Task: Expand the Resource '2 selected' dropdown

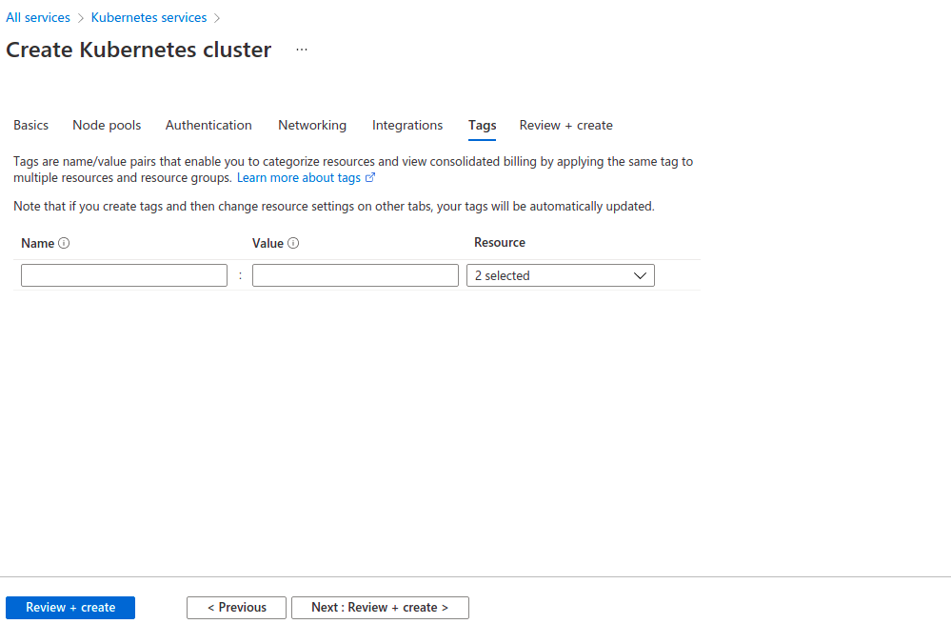Action: [561, 275]
